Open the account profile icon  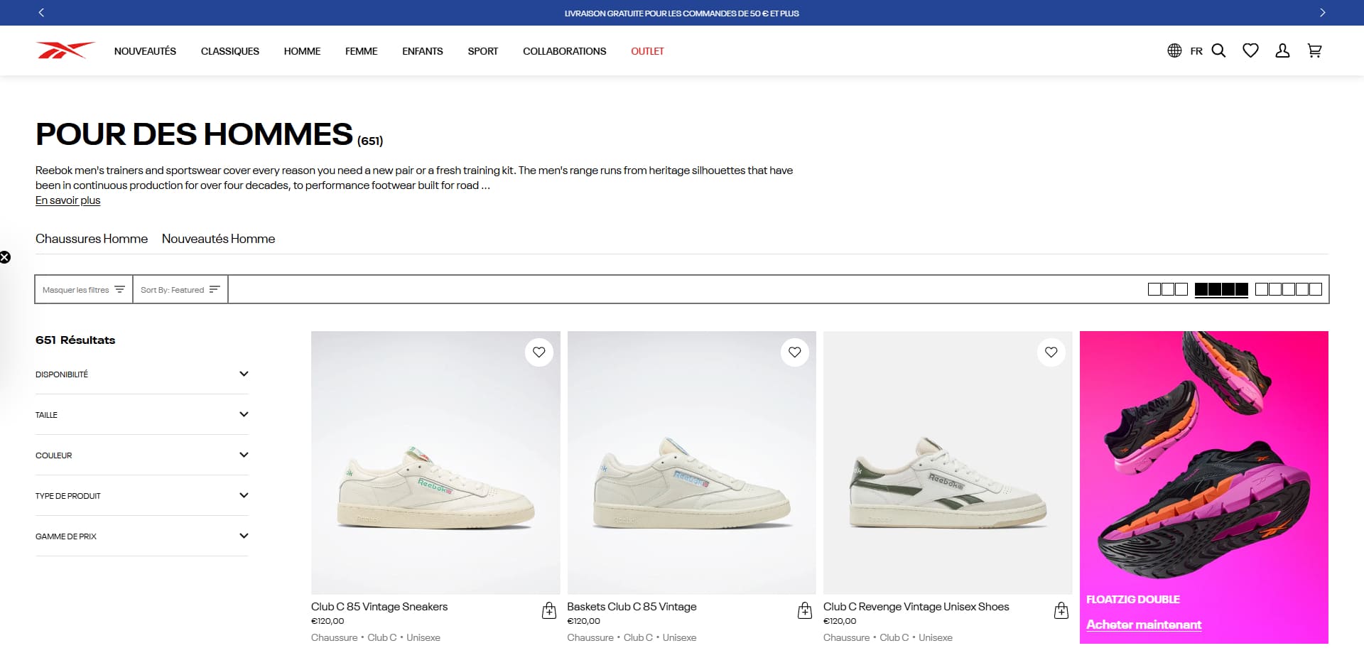1282,50
